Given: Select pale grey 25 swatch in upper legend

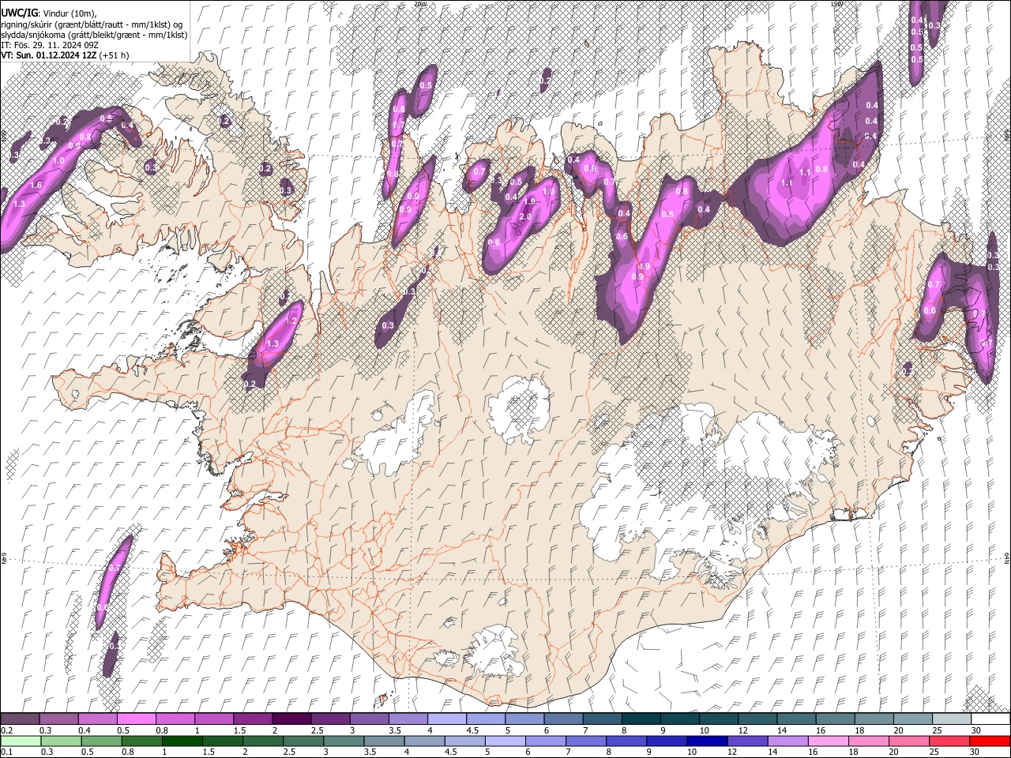Looking at the screenshot, I should [950, 719].
